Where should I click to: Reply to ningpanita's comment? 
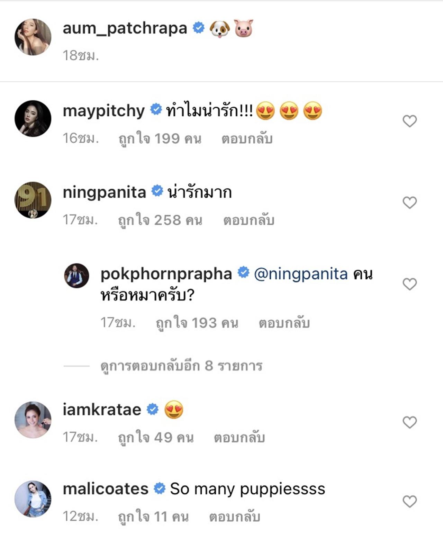coord(248,220)
